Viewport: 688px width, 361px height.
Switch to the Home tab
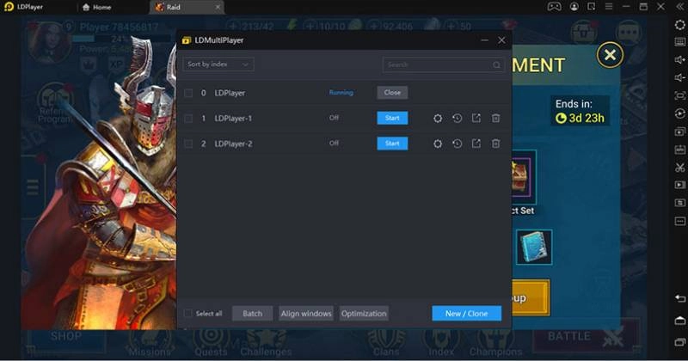pos(96,7)
